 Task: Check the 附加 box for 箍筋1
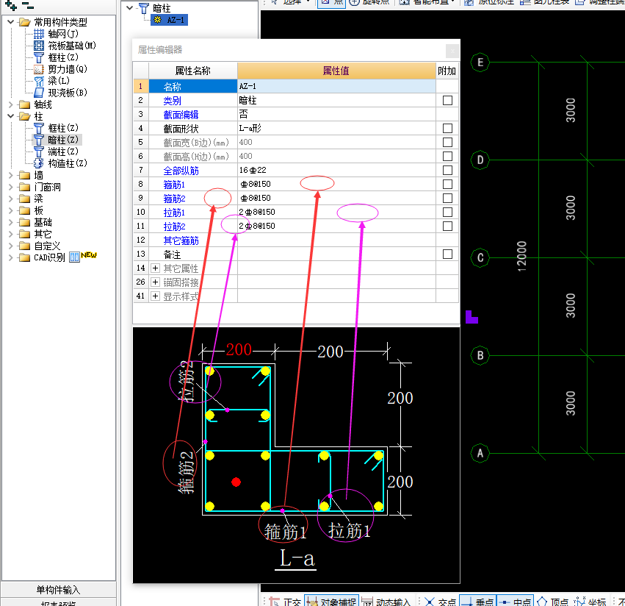447,184
